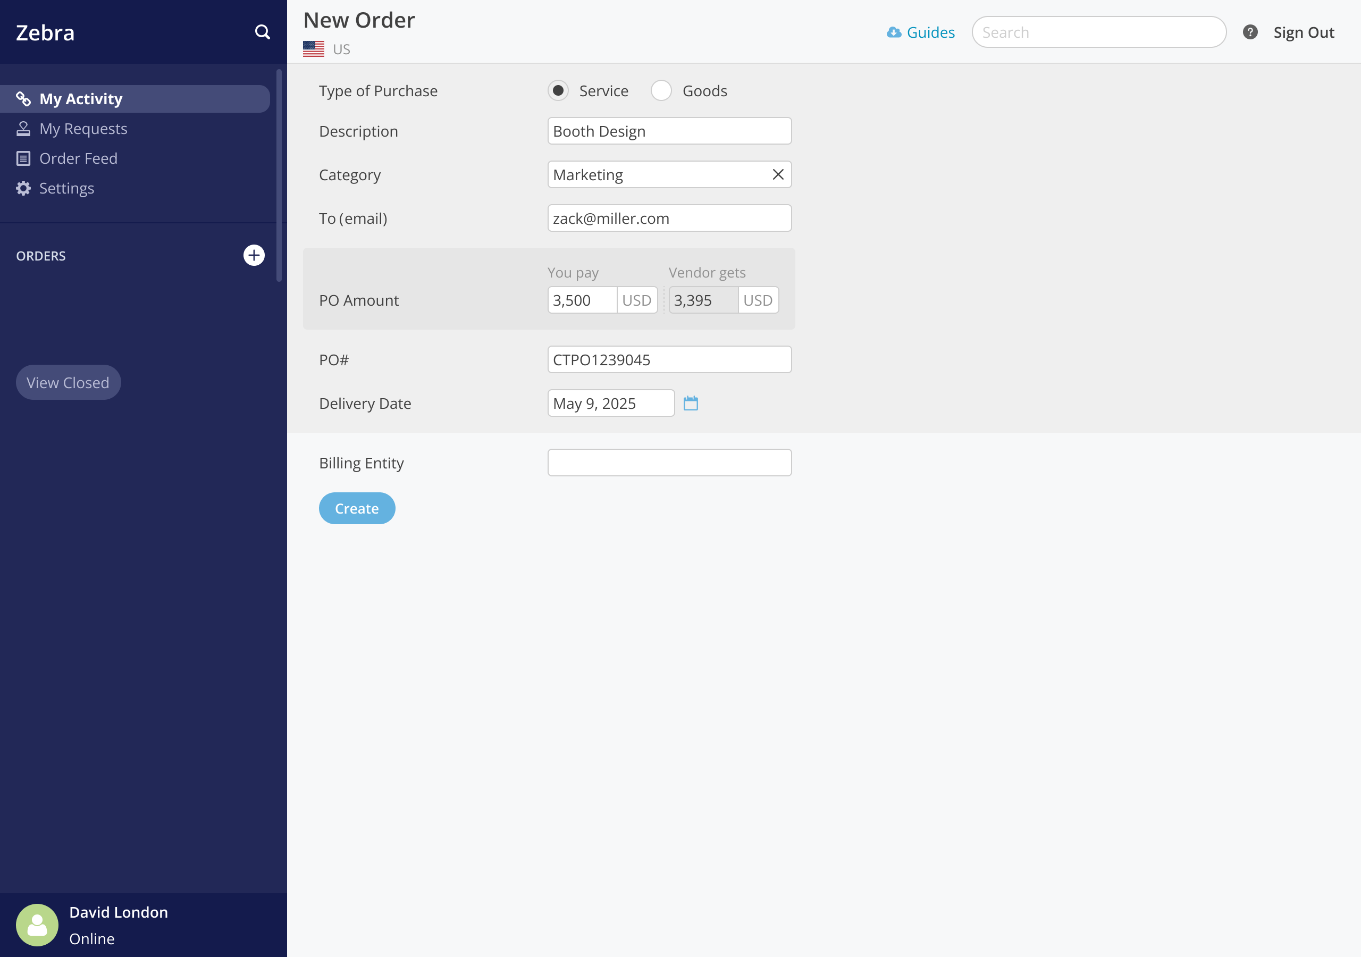Go to My Requests in sidebar
This screenshot has height=957, width=1361.
coord(83,129)
